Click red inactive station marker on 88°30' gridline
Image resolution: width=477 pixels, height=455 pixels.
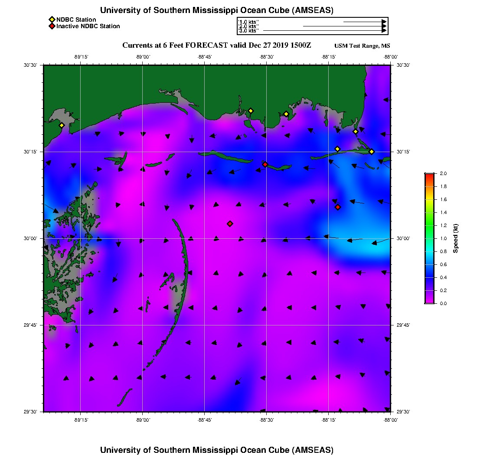pos(265,164)
